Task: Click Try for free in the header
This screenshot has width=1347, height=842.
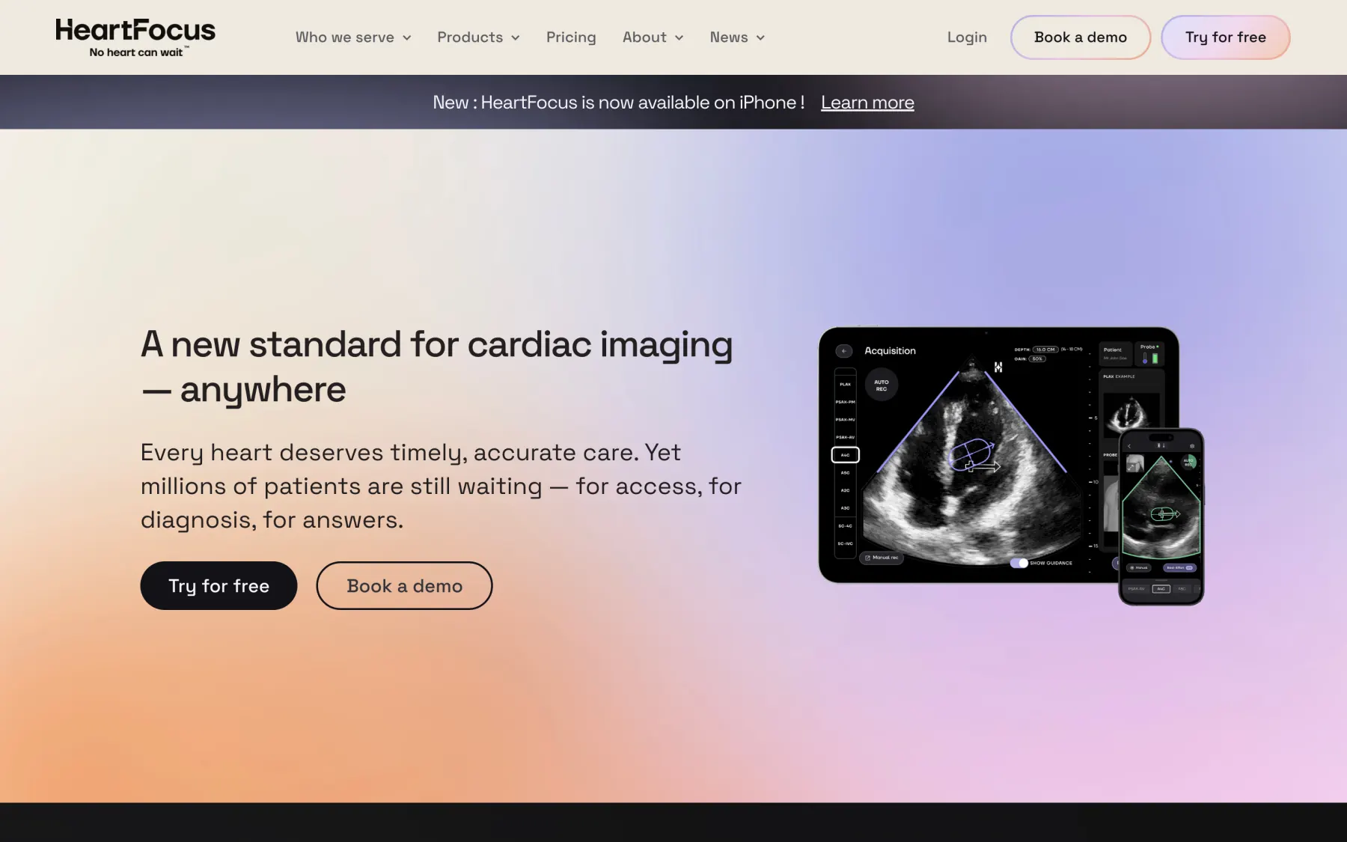Action: 1226,37
